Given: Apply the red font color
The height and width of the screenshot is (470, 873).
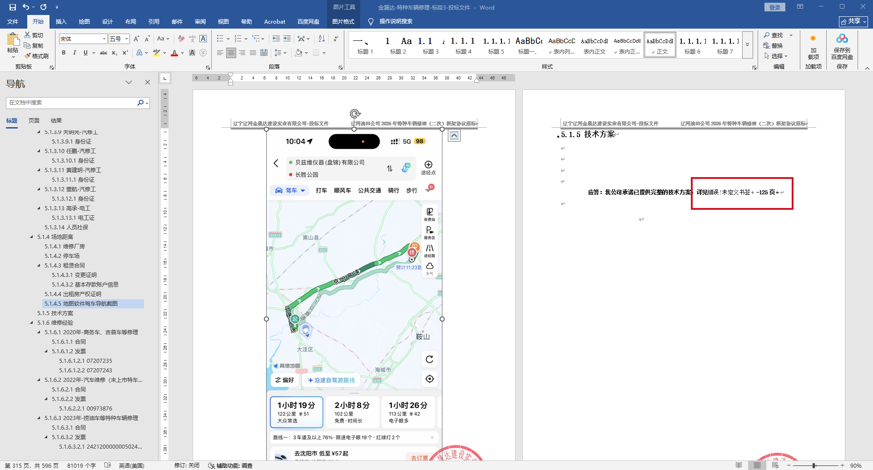Looking at the screenshot, I should pyautogui.click(x=174, y=53).
